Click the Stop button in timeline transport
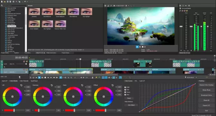 (x=45, y=78)
